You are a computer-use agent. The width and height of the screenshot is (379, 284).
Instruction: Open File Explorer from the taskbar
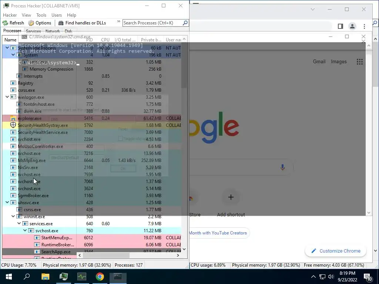pos(45,277)
